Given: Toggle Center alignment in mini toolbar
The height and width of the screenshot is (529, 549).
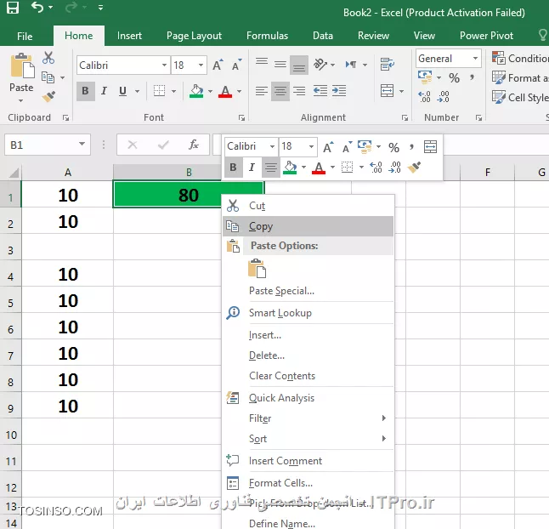Looking at the screenshot, I should click(270, 168).
